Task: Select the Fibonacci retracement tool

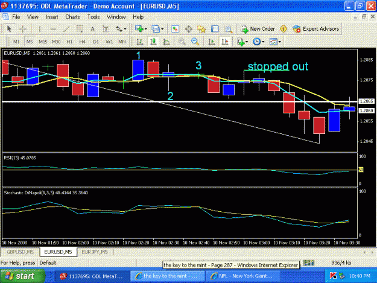Action: pos(80,29)
